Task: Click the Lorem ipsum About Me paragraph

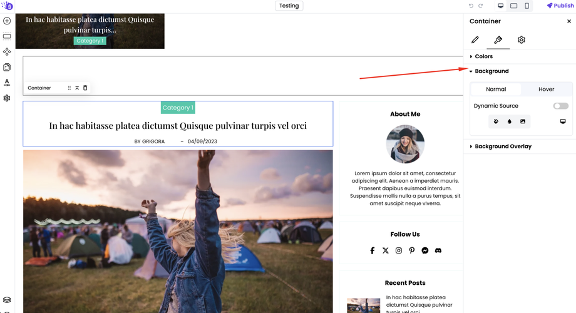Action: pos(405,188)
